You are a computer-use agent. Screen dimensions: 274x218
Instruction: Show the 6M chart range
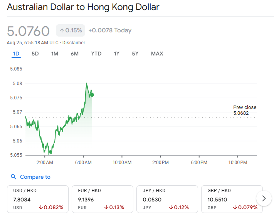74,54
